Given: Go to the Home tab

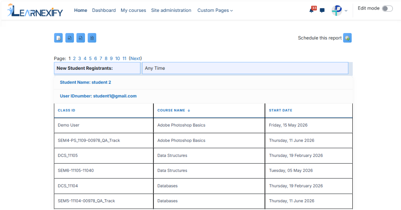Looking at the screenshot, I should [x=81, y=10].
